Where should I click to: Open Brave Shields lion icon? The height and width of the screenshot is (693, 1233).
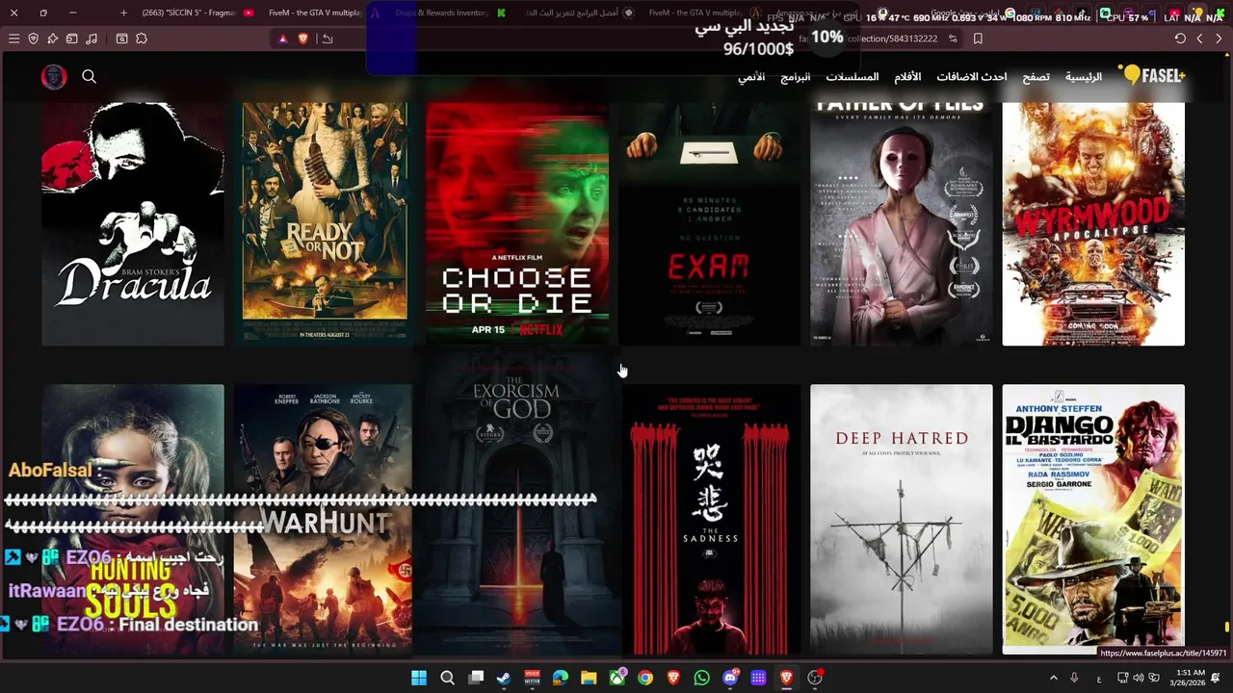tap(303, 38)
